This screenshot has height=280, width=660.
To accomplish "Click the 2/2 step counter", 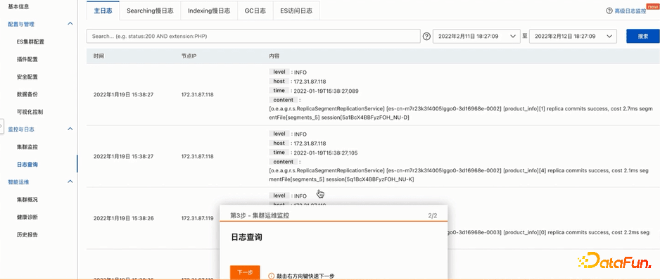I will [x=433, y=215].
